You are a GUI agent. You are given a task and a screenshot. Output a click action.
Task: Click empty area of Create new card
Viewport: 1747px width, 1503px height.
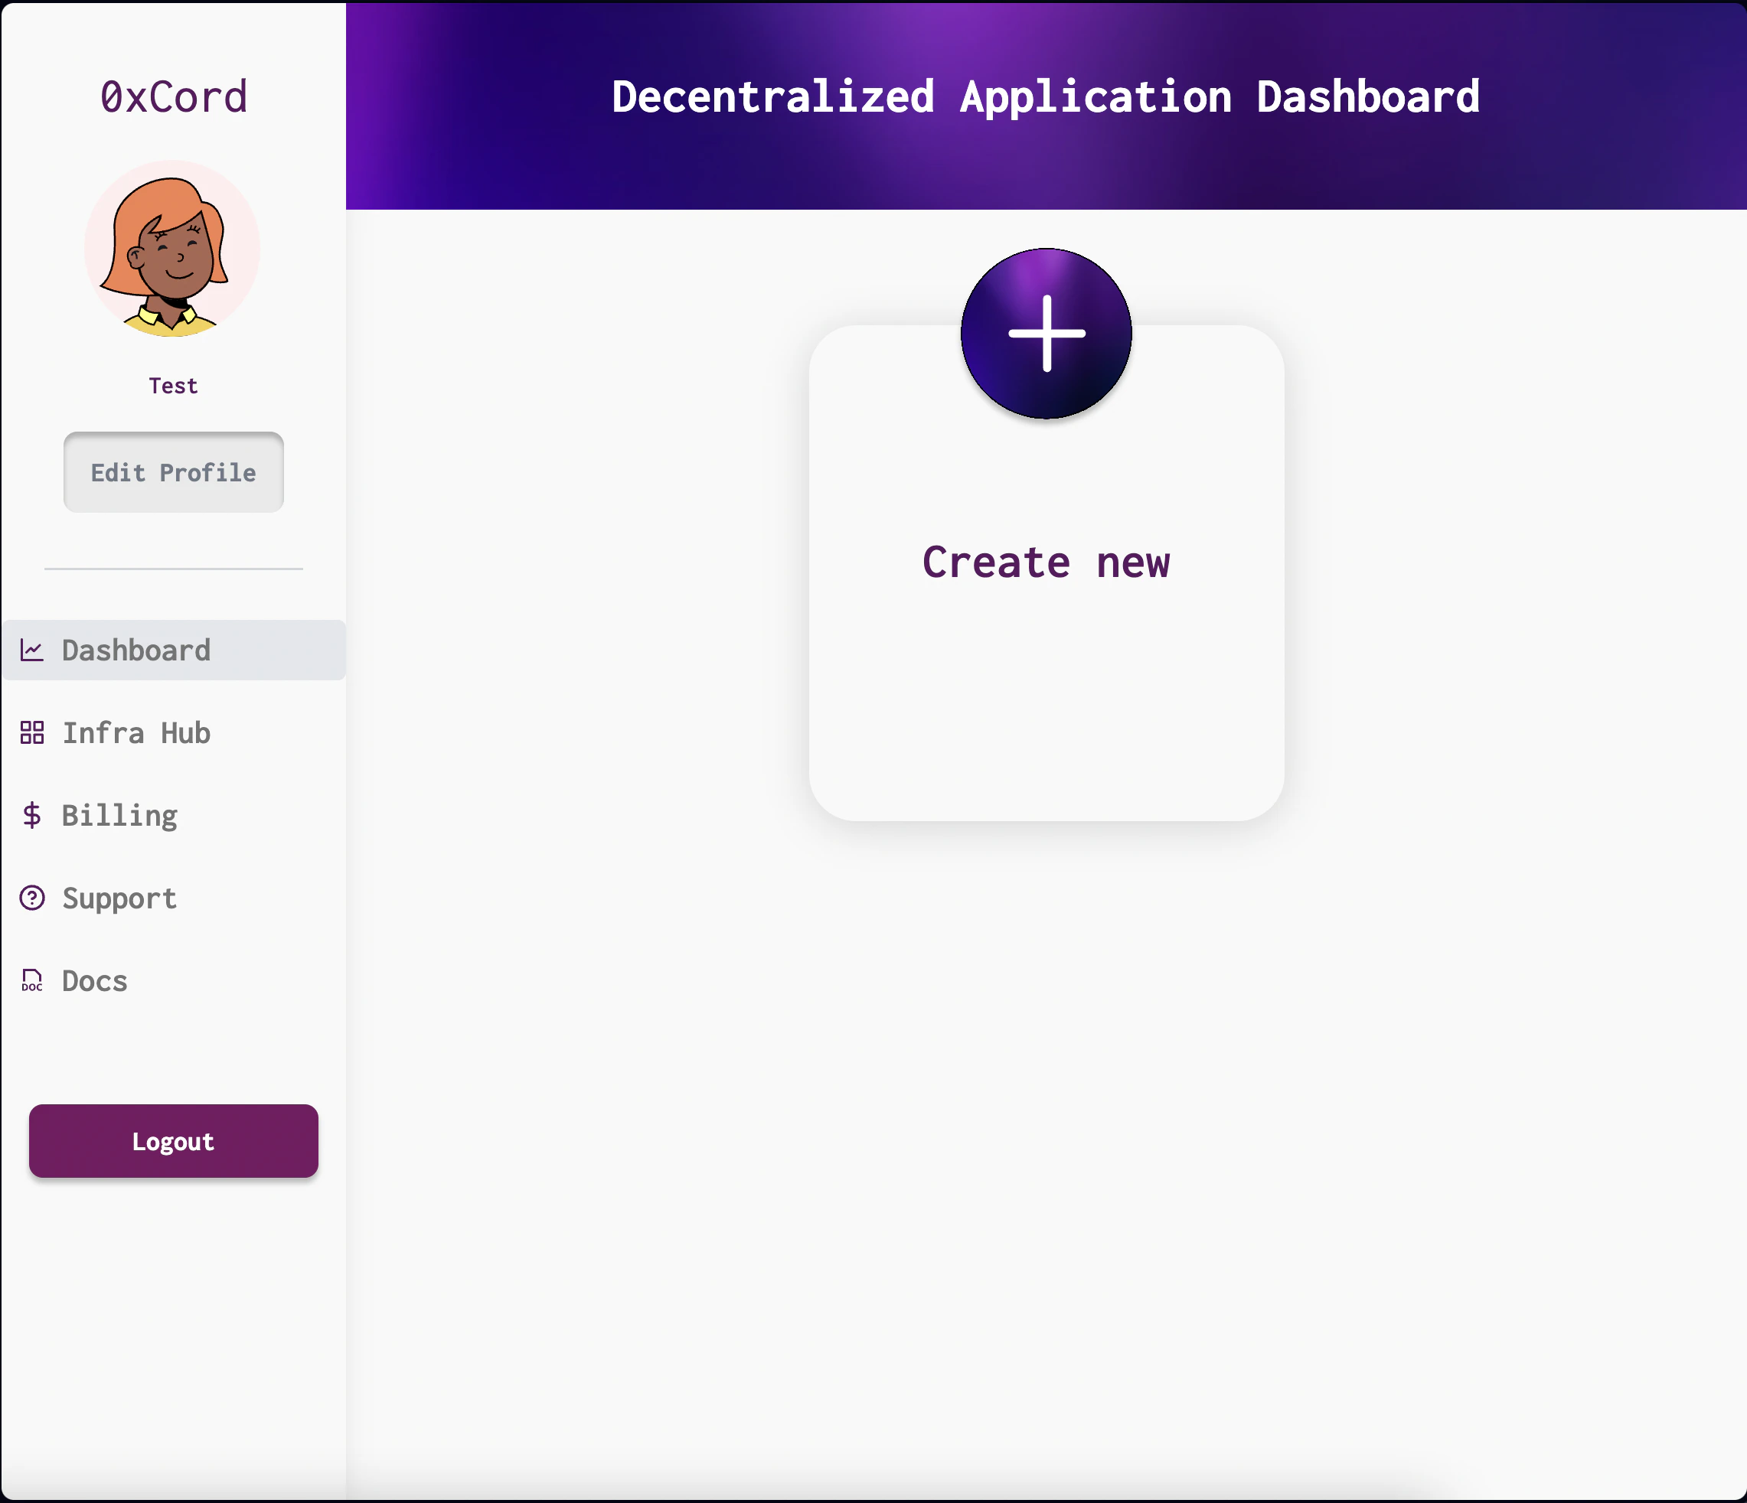(x=1047, y=716)
